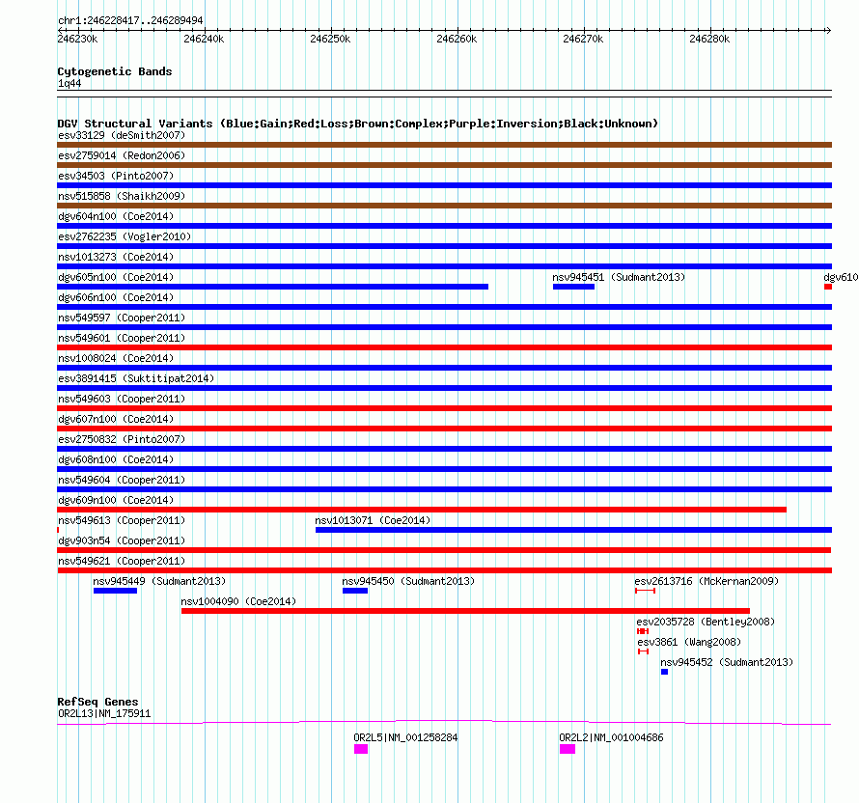Click nsv945450 (Sudmant2013) label
Image resolution: width=859 pixels, height=803 pixels.
408,581
